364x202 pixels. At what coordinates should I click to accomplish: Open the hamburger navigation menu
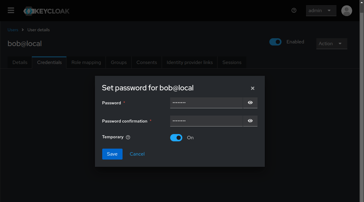(11, 11)
